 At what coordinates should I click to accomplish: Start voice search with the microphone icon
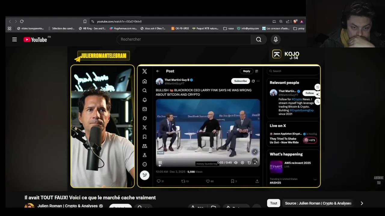coord(276,39)
